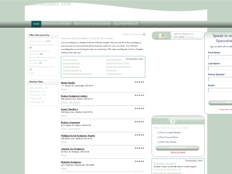This screenshot has height=174, width=232.
Task: Click the Atlantic Ice Sculptors star rating
Action: (139, 148)
